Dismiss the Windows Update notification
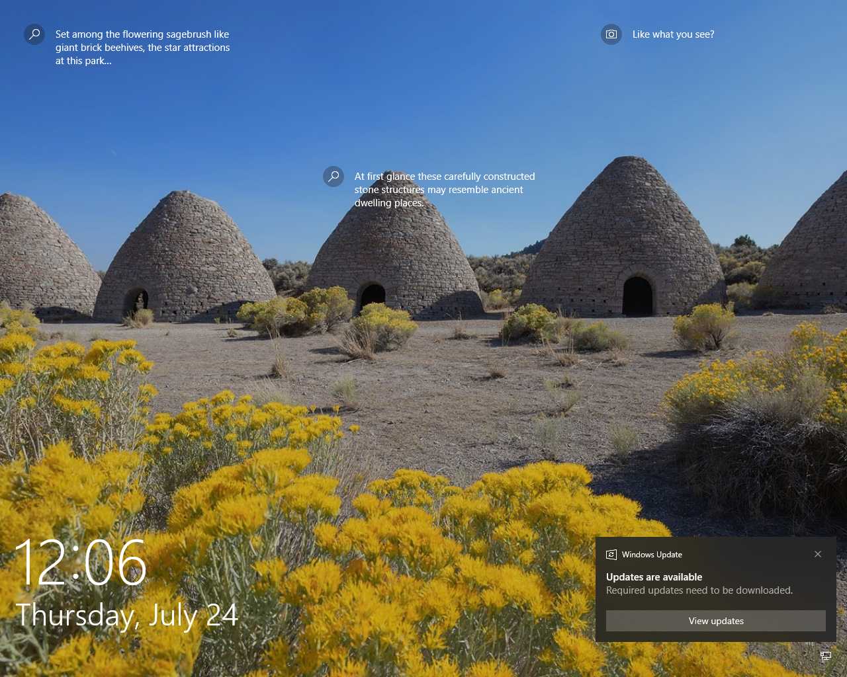The width and height of the screenshot is (847, 677). coord(818,554)
